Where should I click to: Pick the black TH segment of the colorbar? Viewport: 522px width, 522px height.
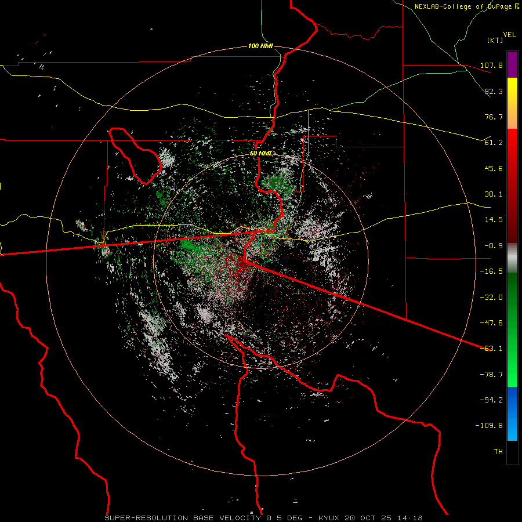(512, 452)
